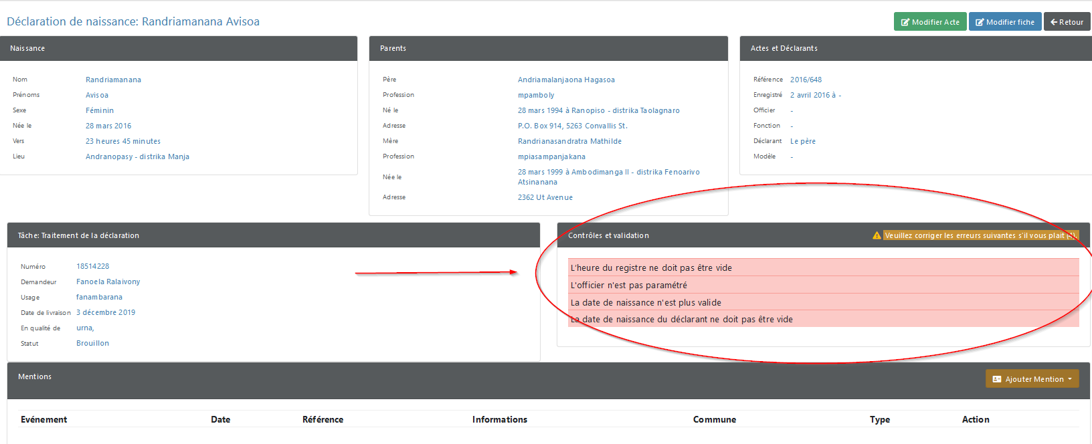Click the page title Déclaration de naissance: Randriamanana Avisoa
This screenshot has height=444, width=1092.
point(133,21)
